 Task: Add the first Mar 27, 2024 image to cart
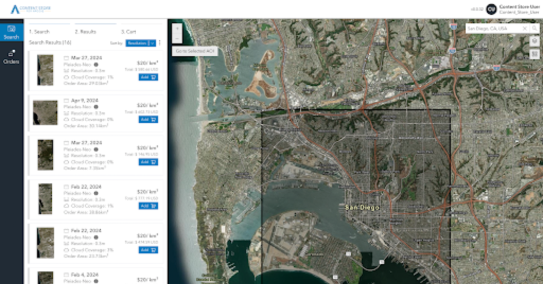pyautogui.click(x=148, y=77)
